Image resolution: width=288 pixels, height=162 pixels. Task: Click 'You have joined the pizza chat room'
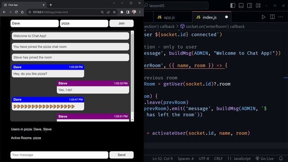[x=70, y=47]
